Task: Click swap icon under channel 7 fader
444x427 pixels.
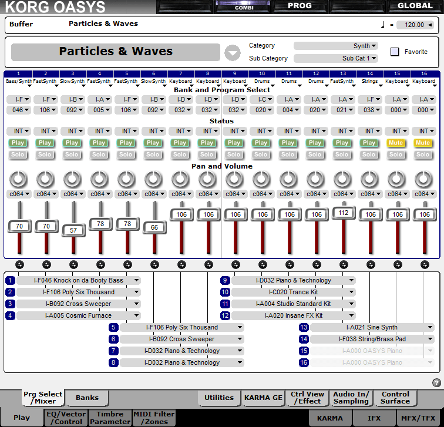Action: (x=182, y=265)
